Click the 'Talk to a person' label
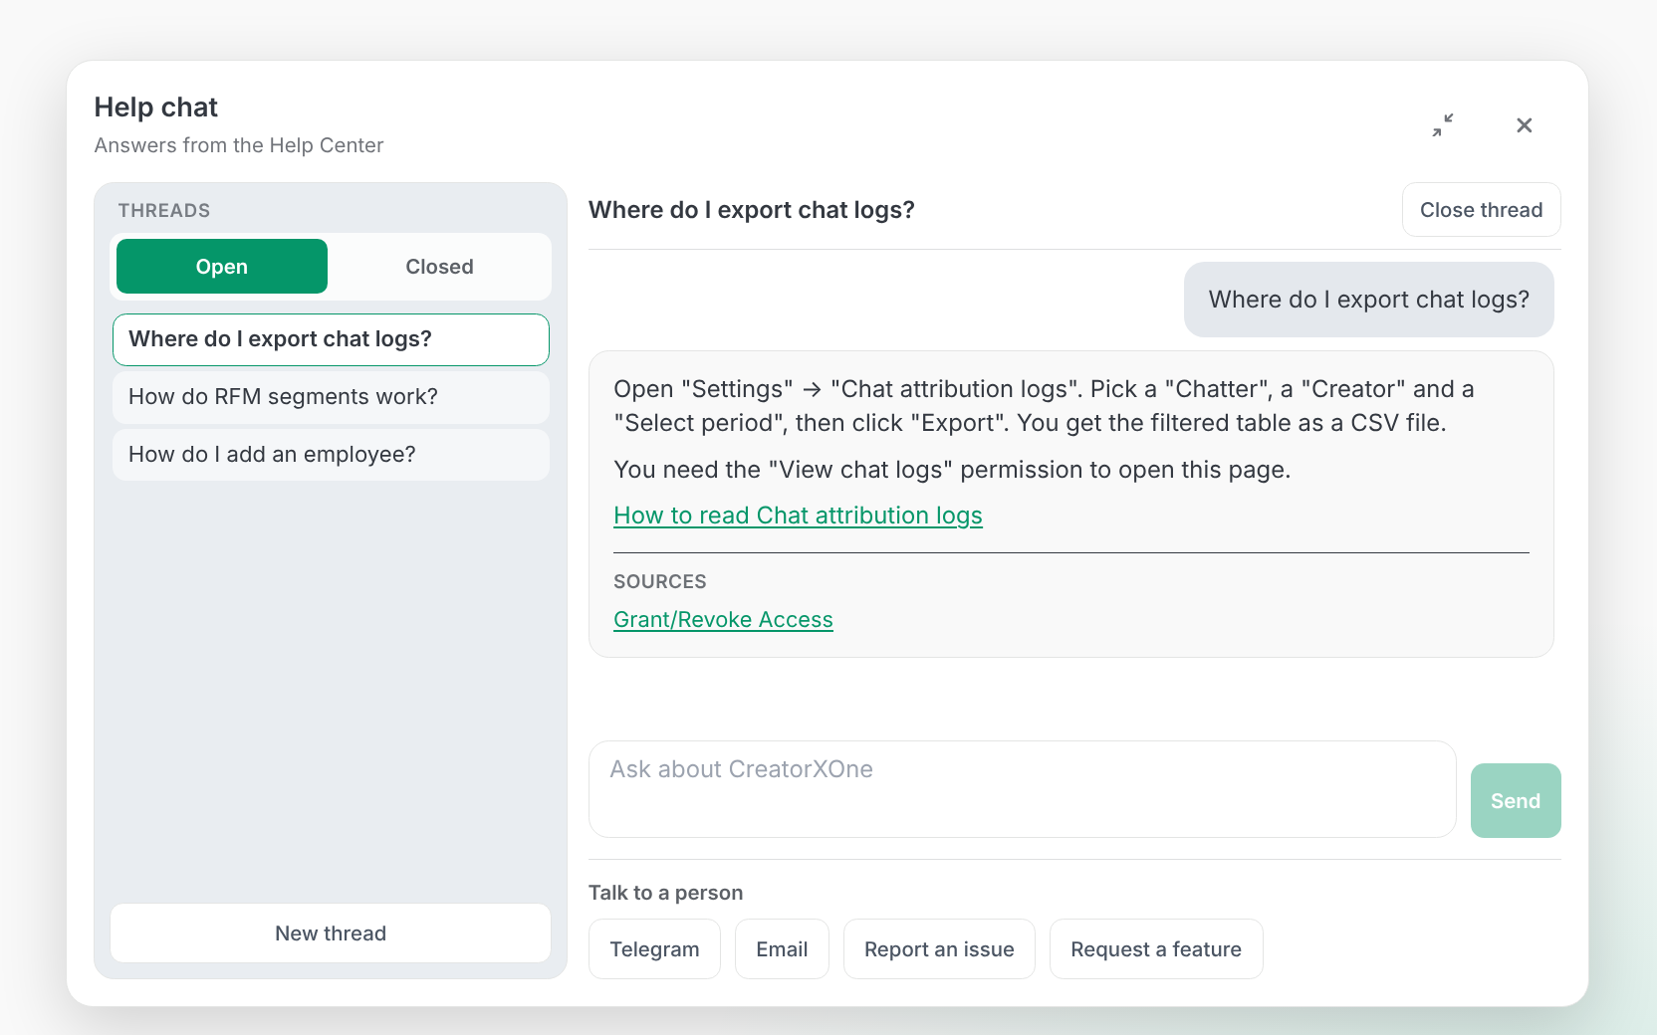1657x1035 pixels. [665, 893]
